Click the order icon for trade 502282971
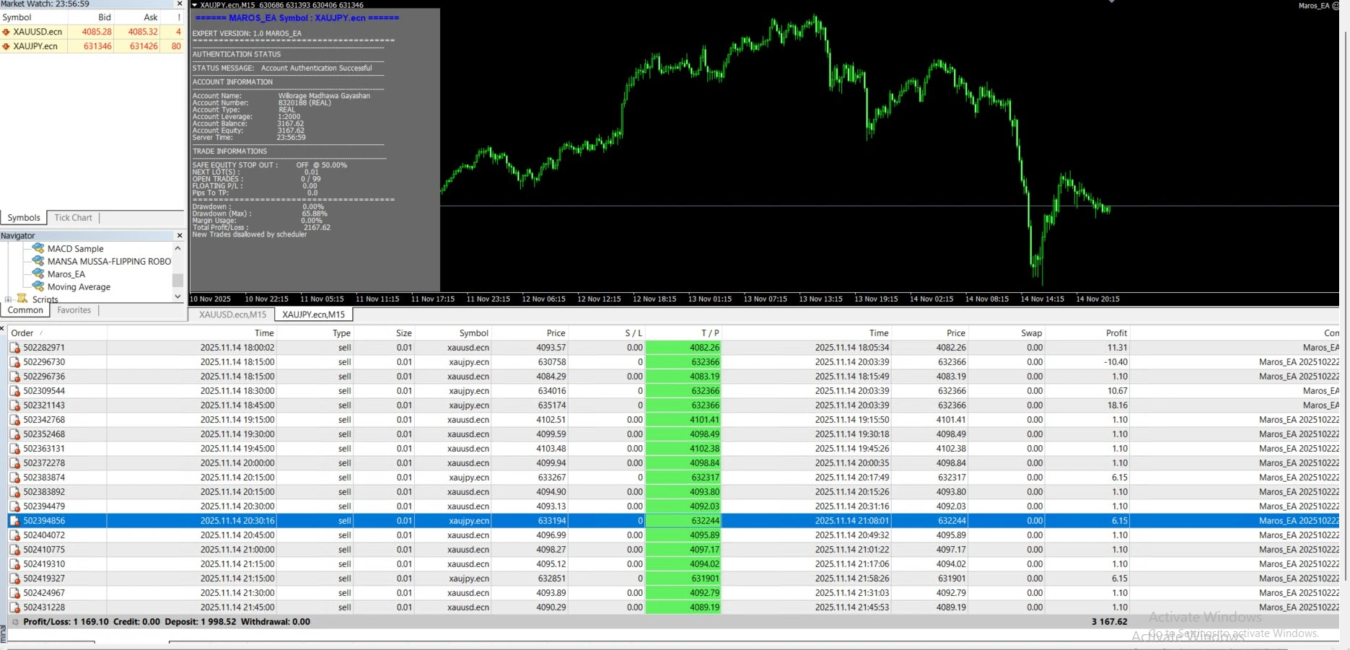Viewport: 1350px width, 650px height. [x=14, y=348]
